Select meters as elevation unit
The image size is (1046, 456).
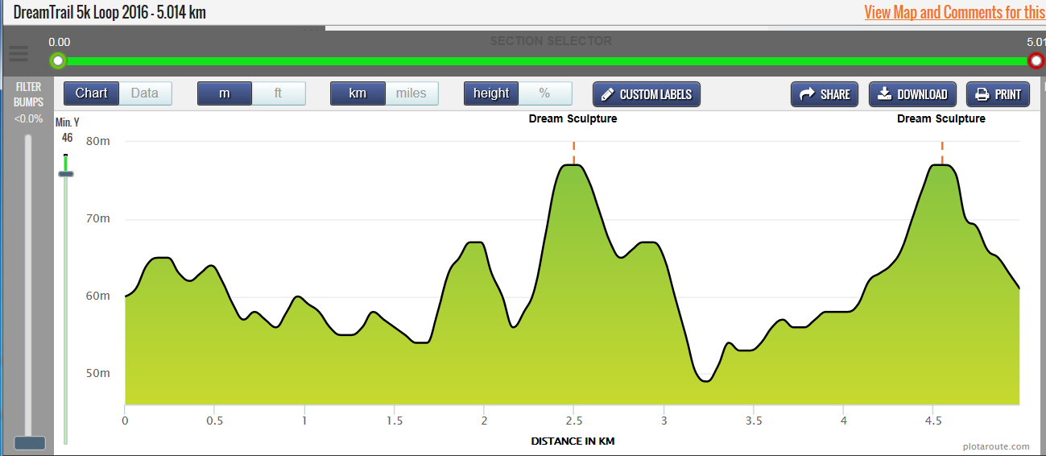coord(225,93)
